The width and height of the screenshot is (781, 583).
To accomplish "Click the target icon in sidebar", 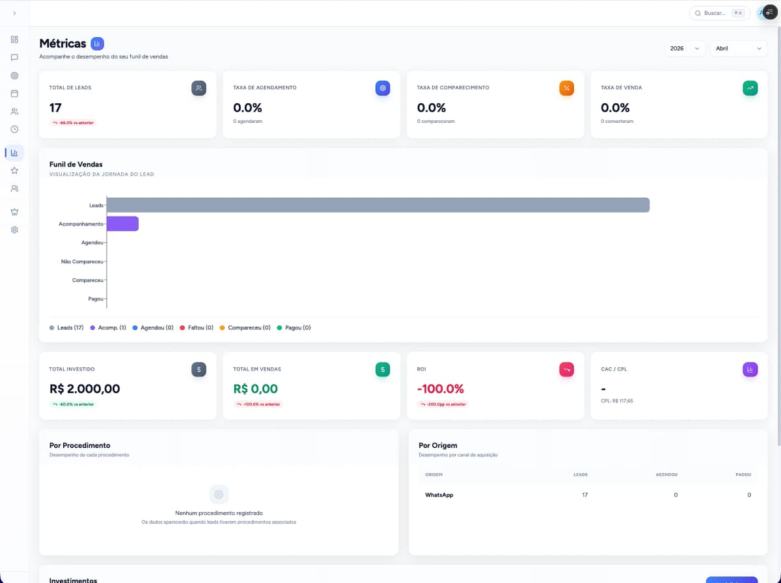I will click(14, 75).
